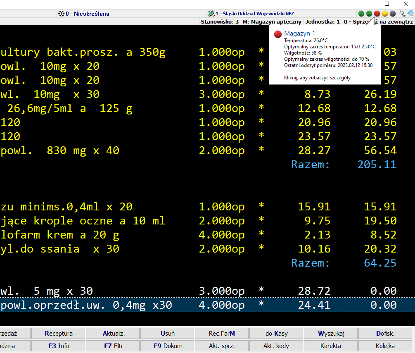Image resolution: width=415 pixels, height=353 pixels.
Task: Click the price 28.72
Action: [x=314, y=291]
